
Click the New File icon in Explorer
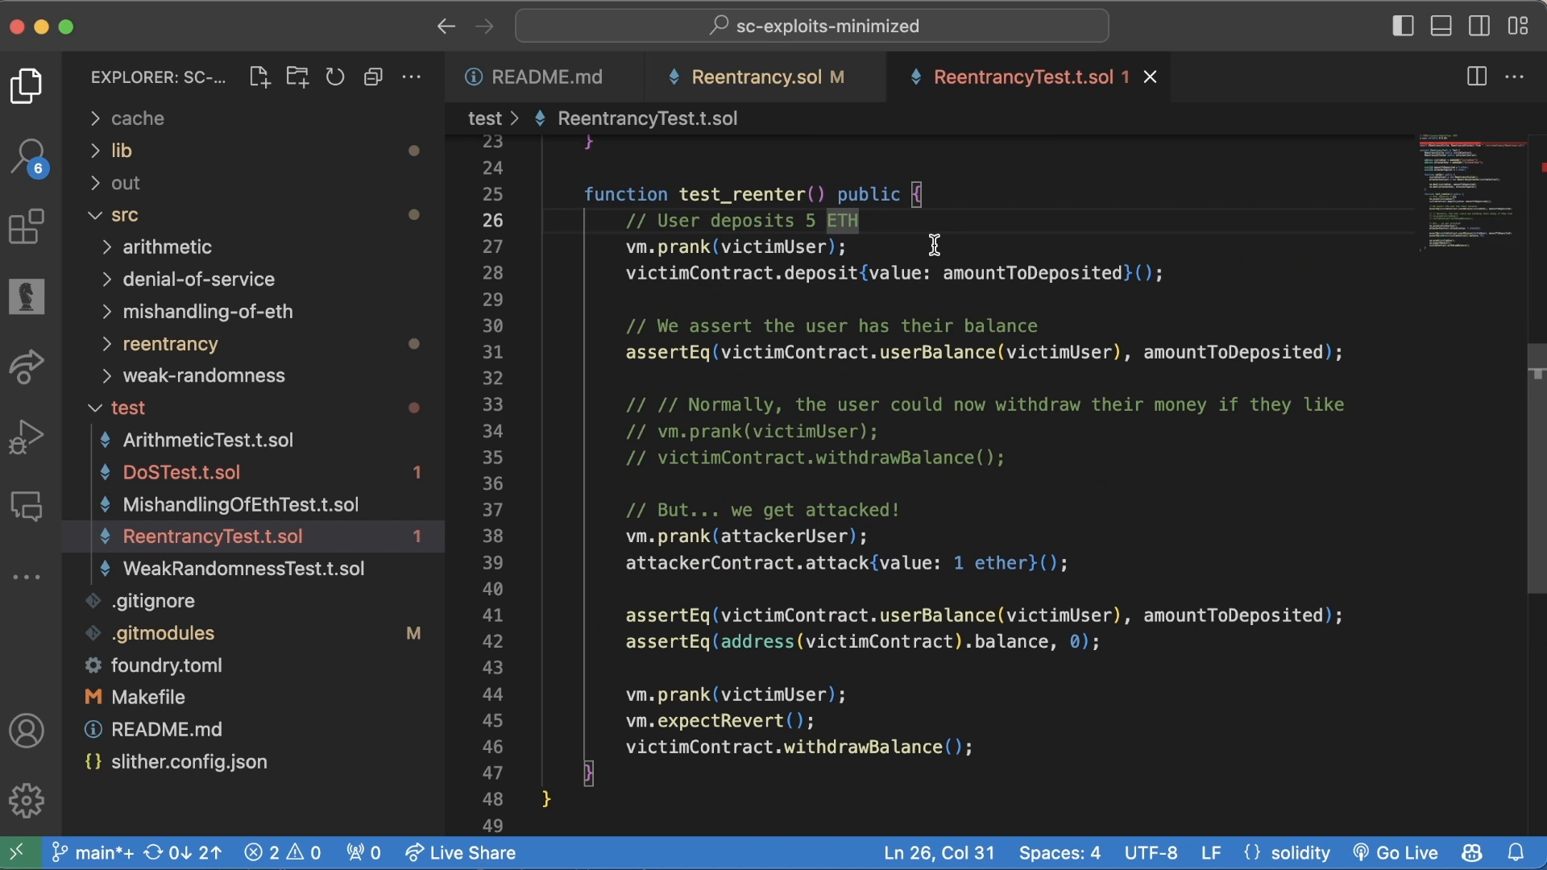click(259, 77)
